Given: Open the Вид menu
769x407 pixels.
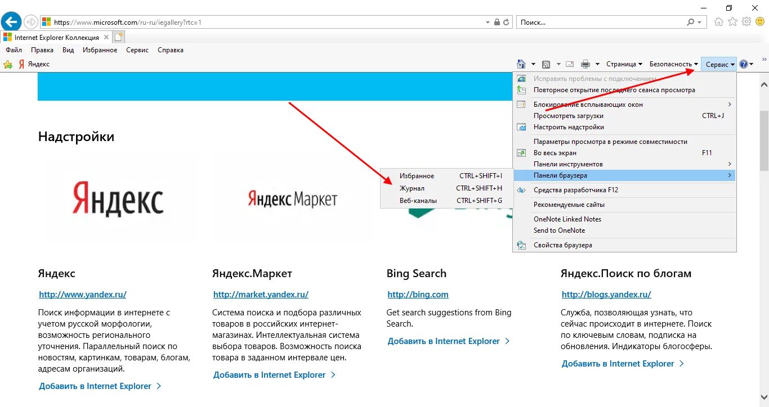Looking at the screenshot, I should [68, 50].
